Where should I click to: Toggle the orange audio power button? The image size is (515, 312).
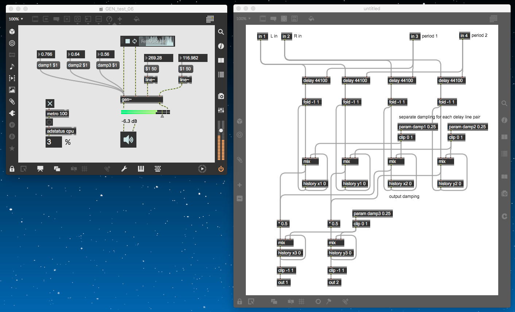coord(221,169)
